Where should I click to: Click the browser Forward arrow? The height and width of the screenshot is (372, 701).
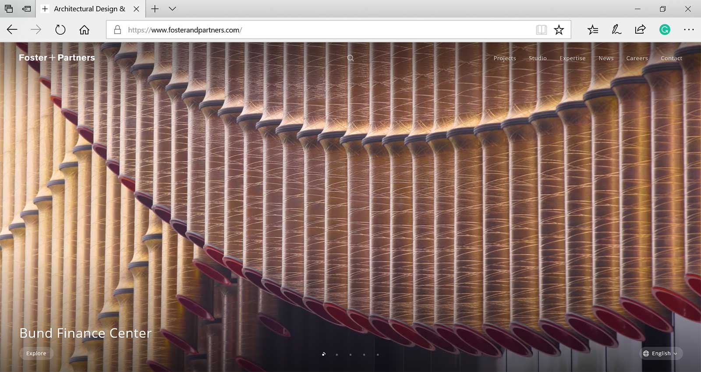[36, 30]
